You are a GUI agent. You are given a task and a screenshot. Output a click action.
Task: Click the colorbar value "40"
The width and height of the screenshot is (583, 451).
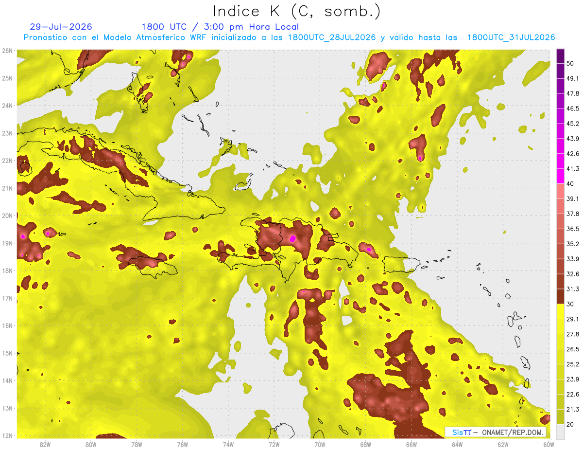click(x=571, y=184)
